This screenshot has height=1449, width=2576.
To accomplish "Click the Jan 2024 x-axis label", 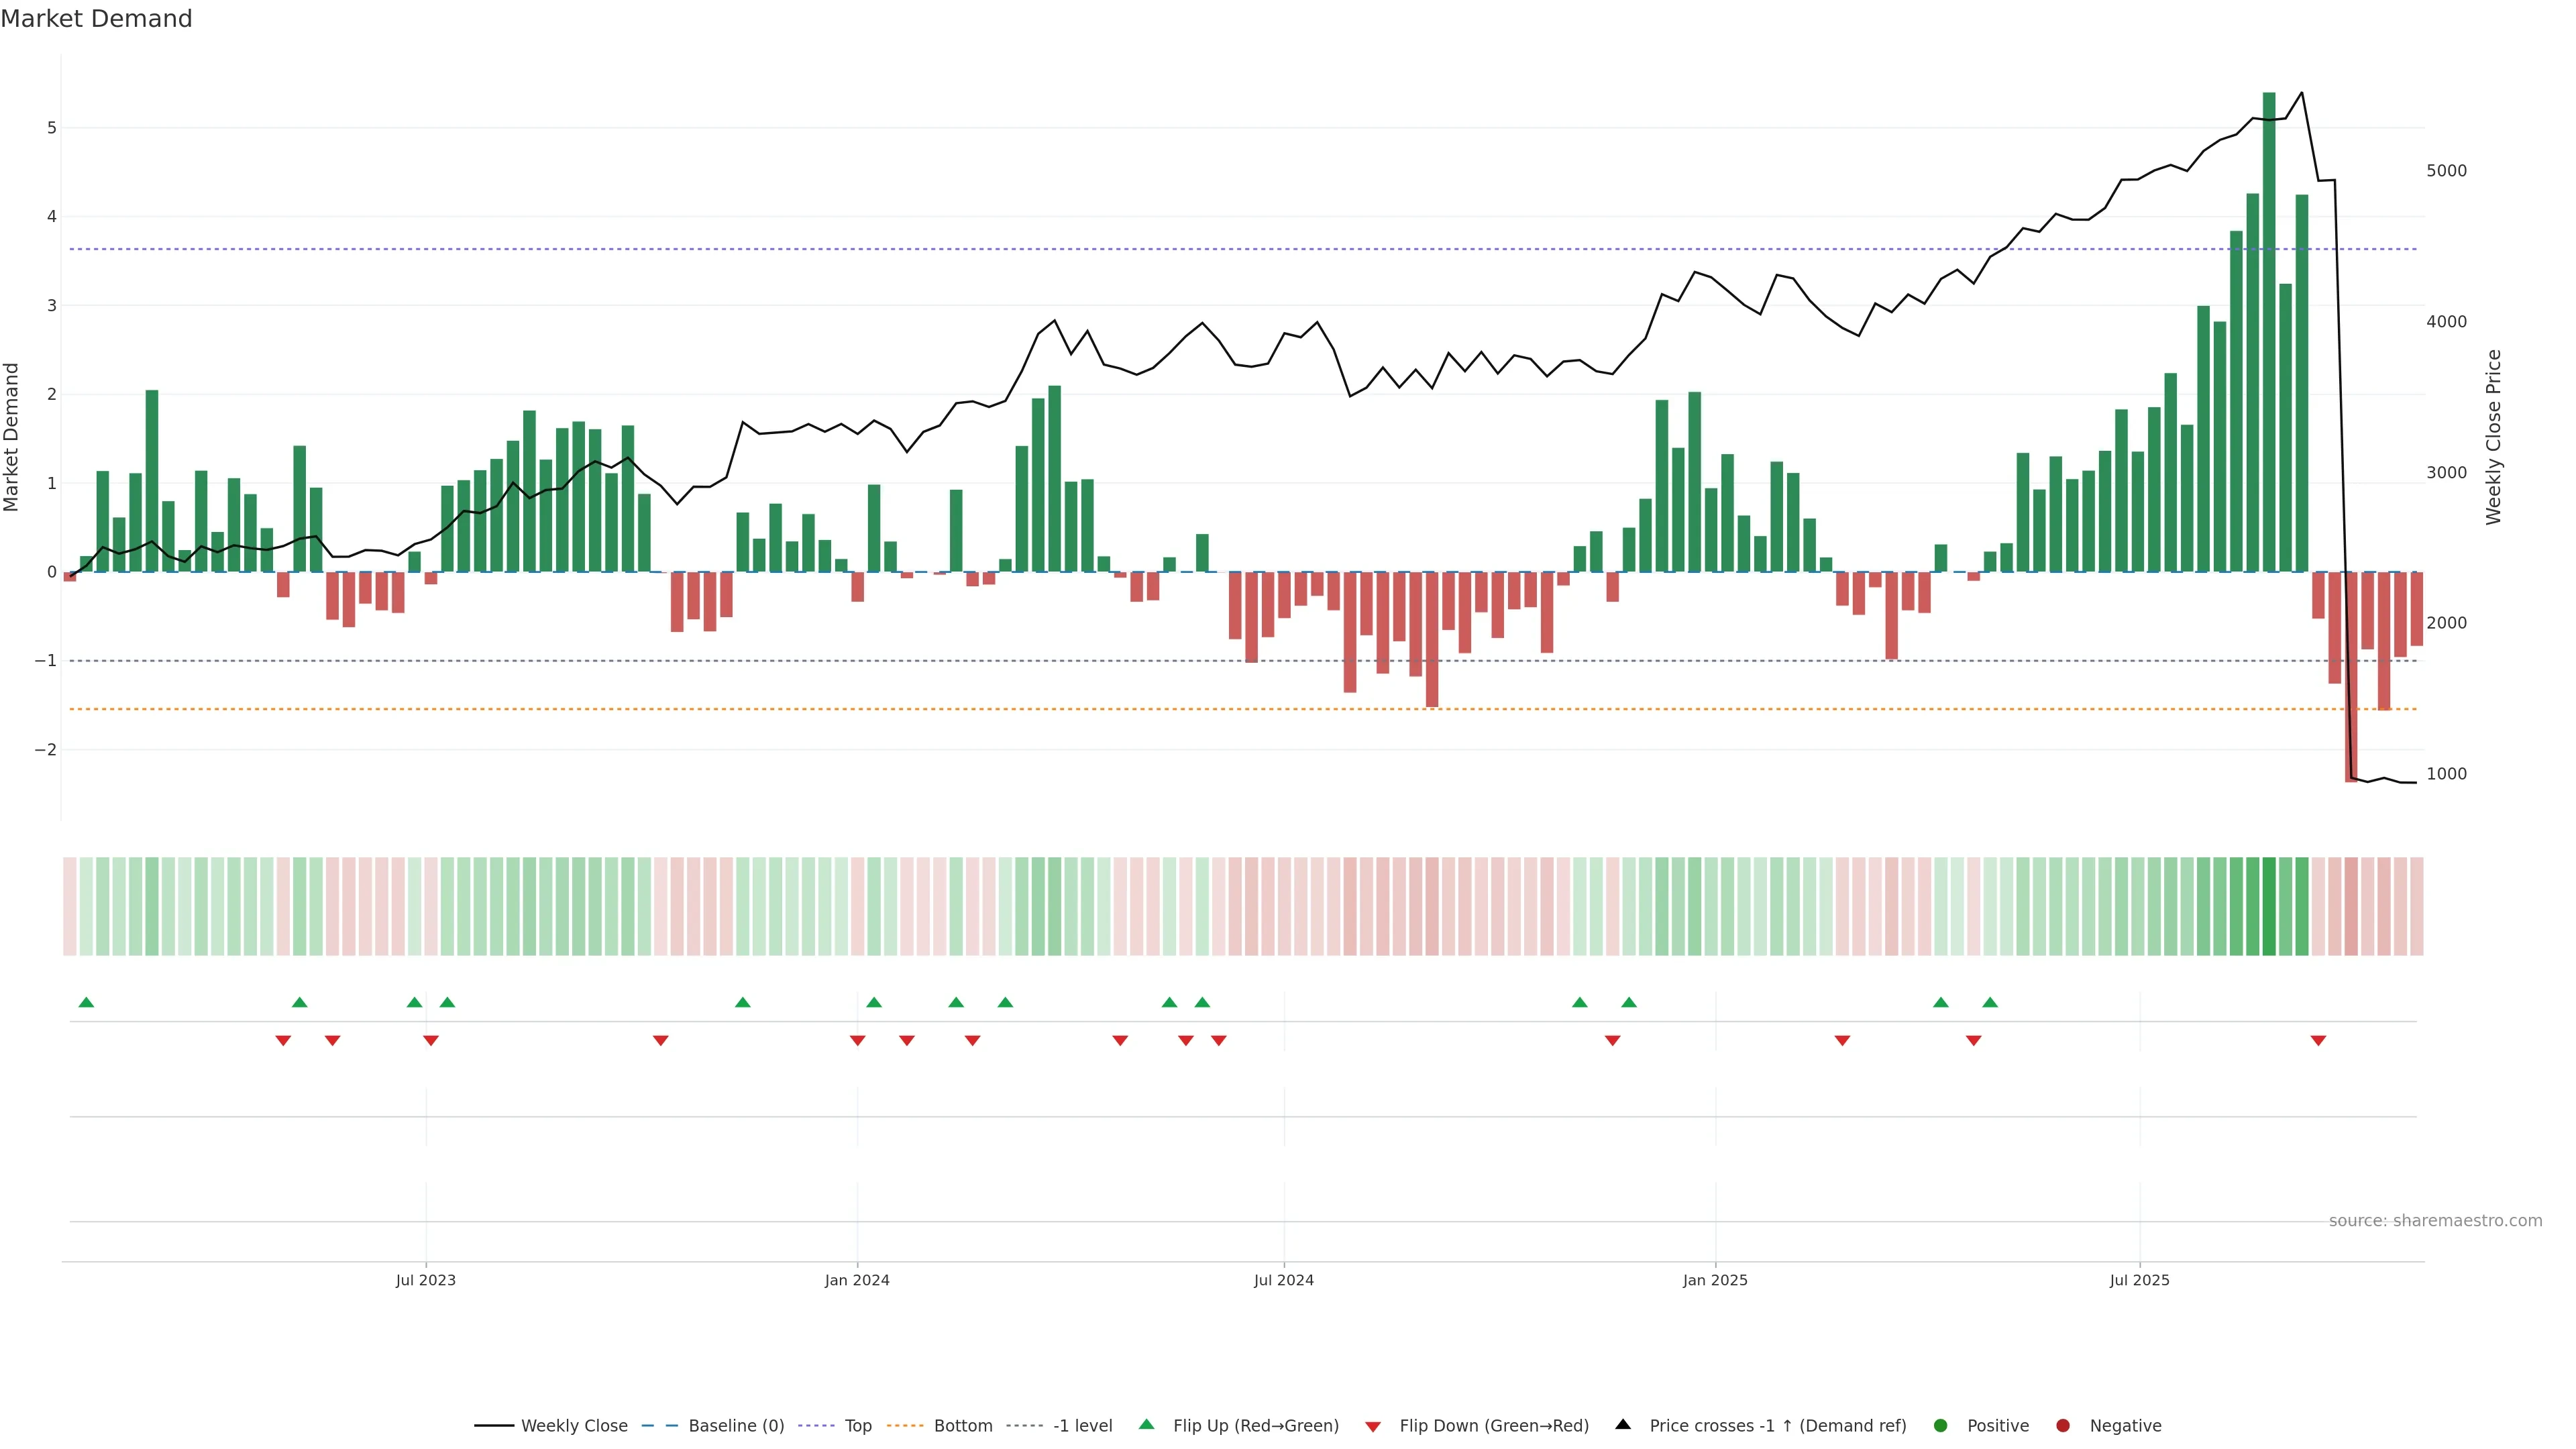I will pyautogui.click(x=857, y=1280).
